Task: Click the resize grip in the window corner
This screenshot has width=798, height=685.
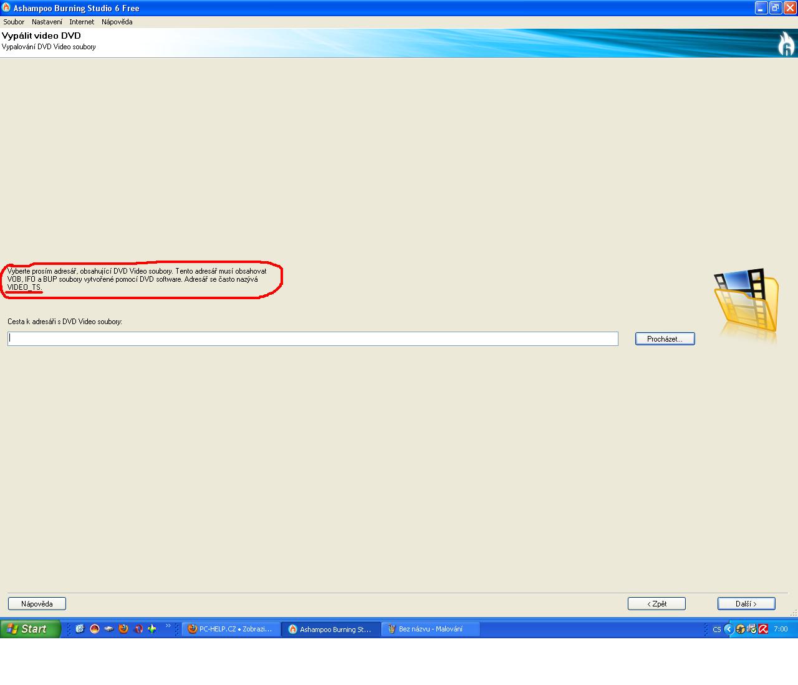Action: (x=794, y=613)
